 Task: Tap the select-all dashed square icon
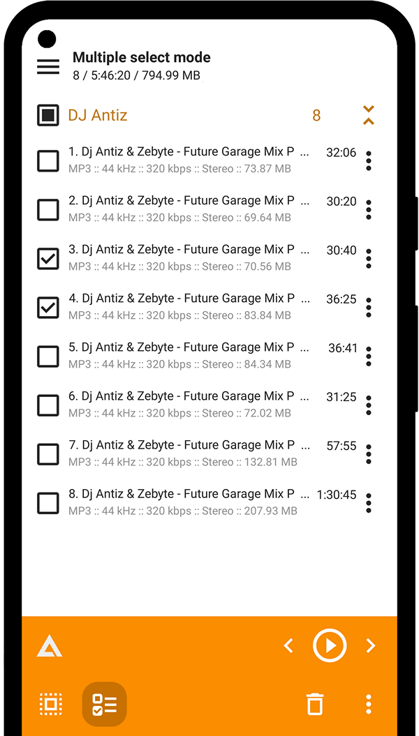(x=50, y=704)
